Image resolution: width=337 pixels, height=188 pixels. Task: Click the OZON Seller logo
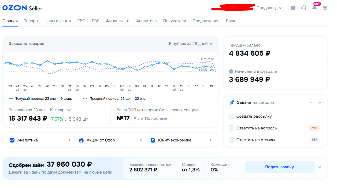22,8
